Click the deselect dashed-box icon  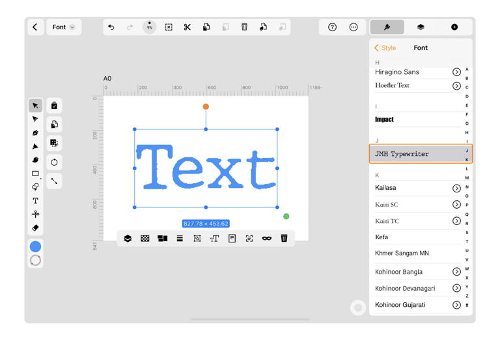(x=169, y=27)
